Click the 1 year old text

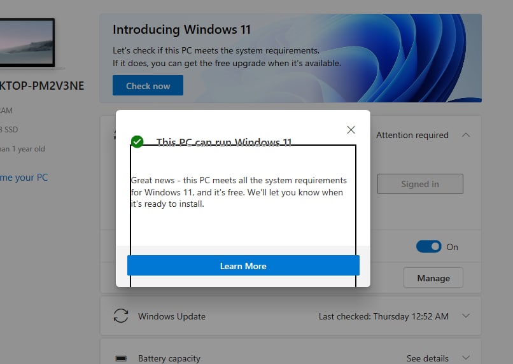pos(22,149)
